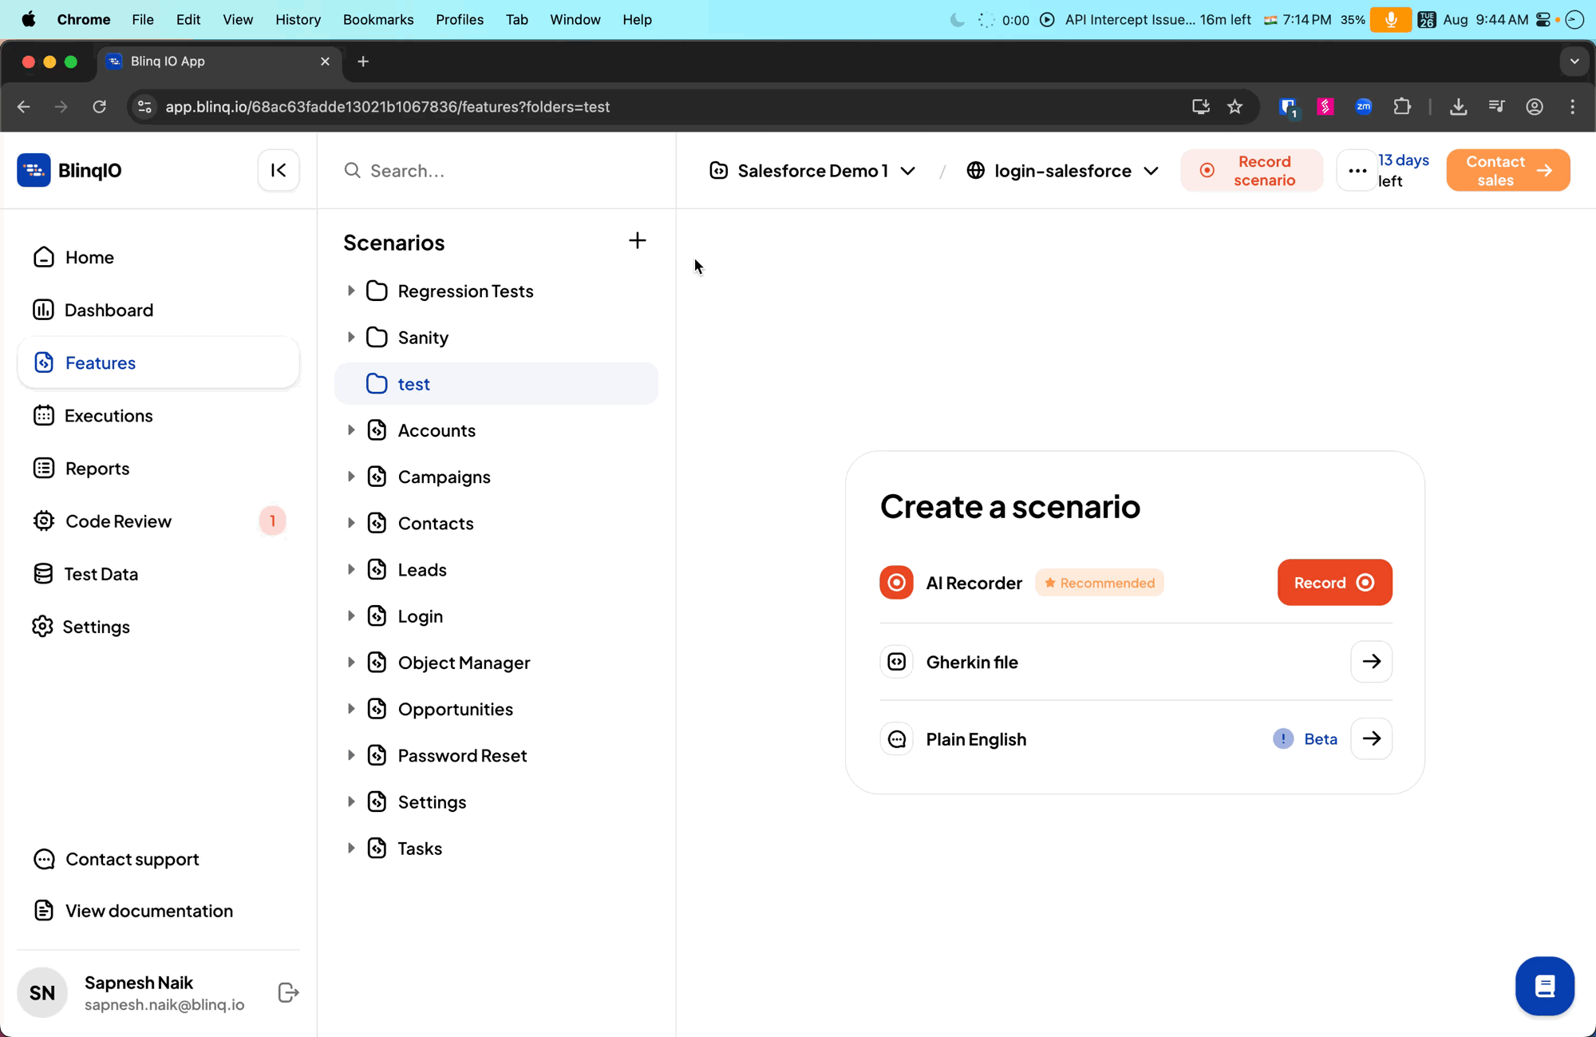Expand the Accounts feature tree item

(351, 430)
